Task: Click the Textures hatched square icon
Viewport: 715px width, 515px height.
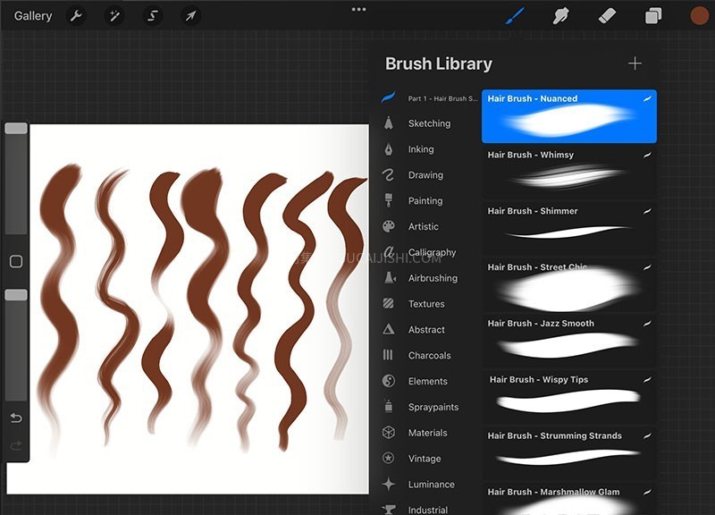Action: pos(389,303)
